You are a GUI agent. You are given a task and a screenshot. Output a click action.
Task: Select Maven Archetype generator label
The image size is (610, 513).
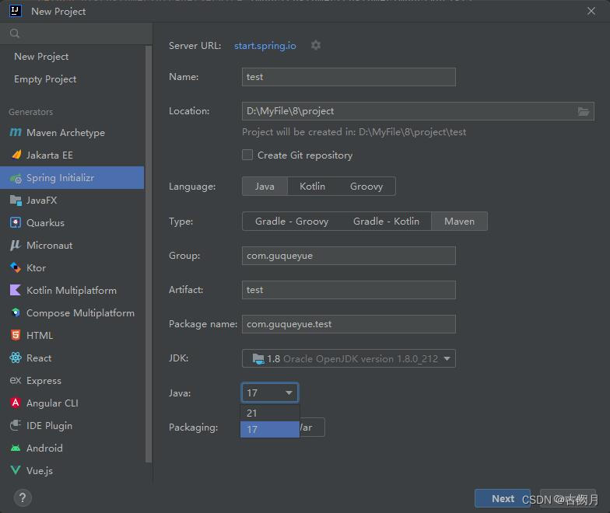(x=65, y=132)
